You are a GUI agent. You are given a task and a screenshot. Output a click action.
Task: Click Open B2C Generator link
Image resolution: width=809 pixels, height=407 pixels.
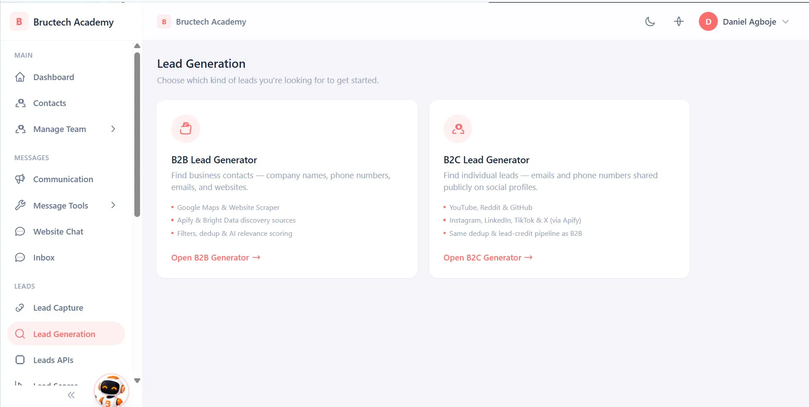click(488, 257)
